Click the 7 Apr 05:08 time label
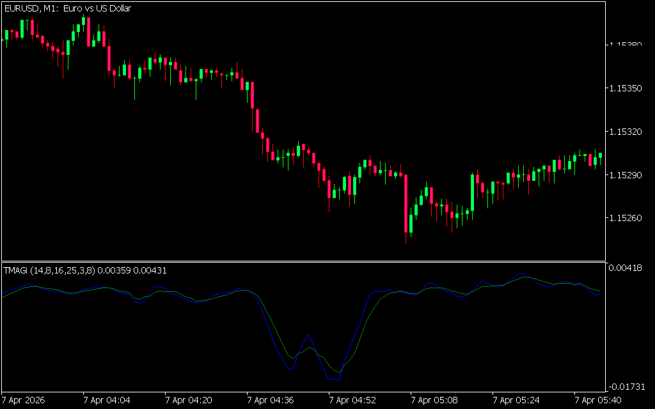The width and height of the screenshot is (655, 409). (434, 401)
